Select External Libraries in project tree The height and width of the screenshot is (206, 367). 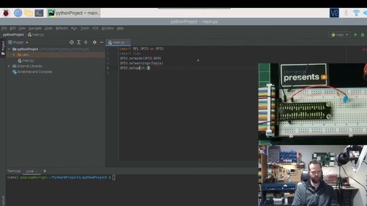[27, 66]
